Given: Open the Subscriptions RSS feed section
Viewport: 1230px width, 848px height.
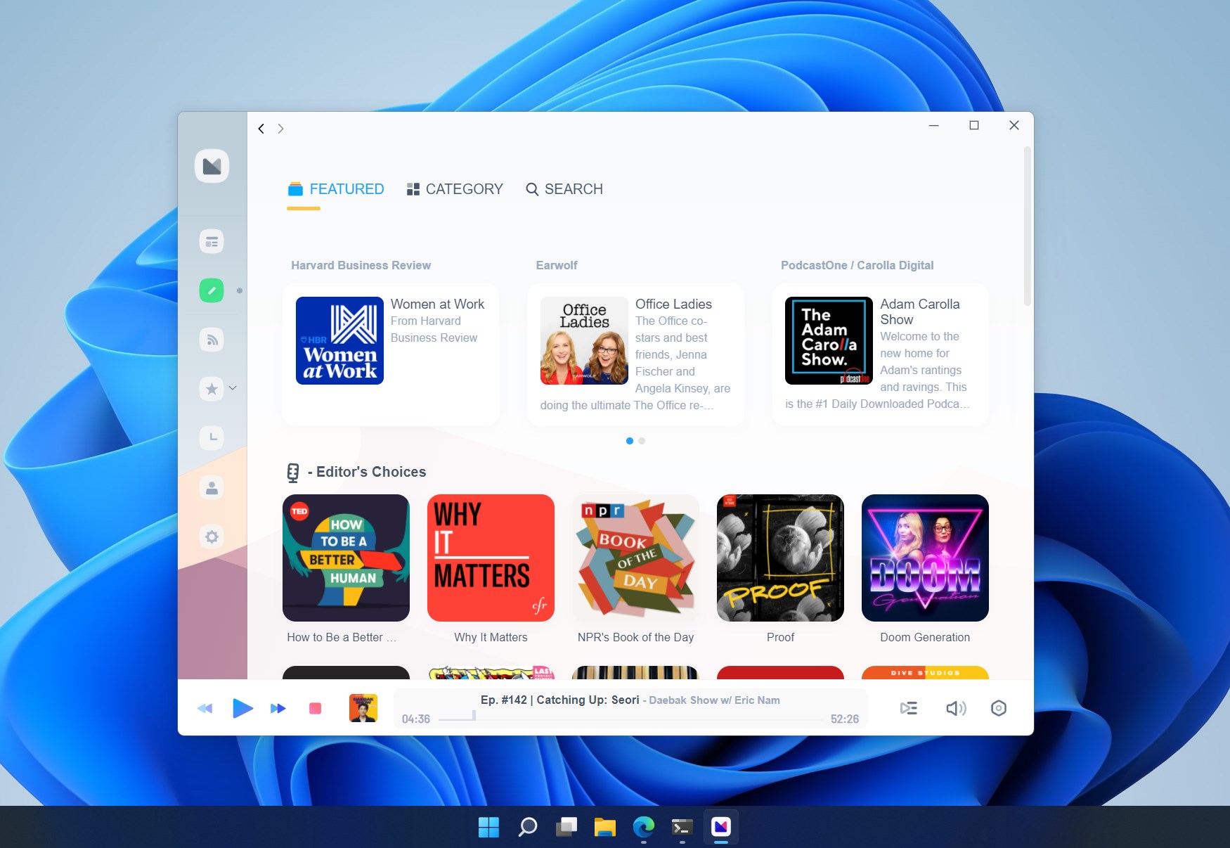Looking at the screenshot, I should click(212, 340).
